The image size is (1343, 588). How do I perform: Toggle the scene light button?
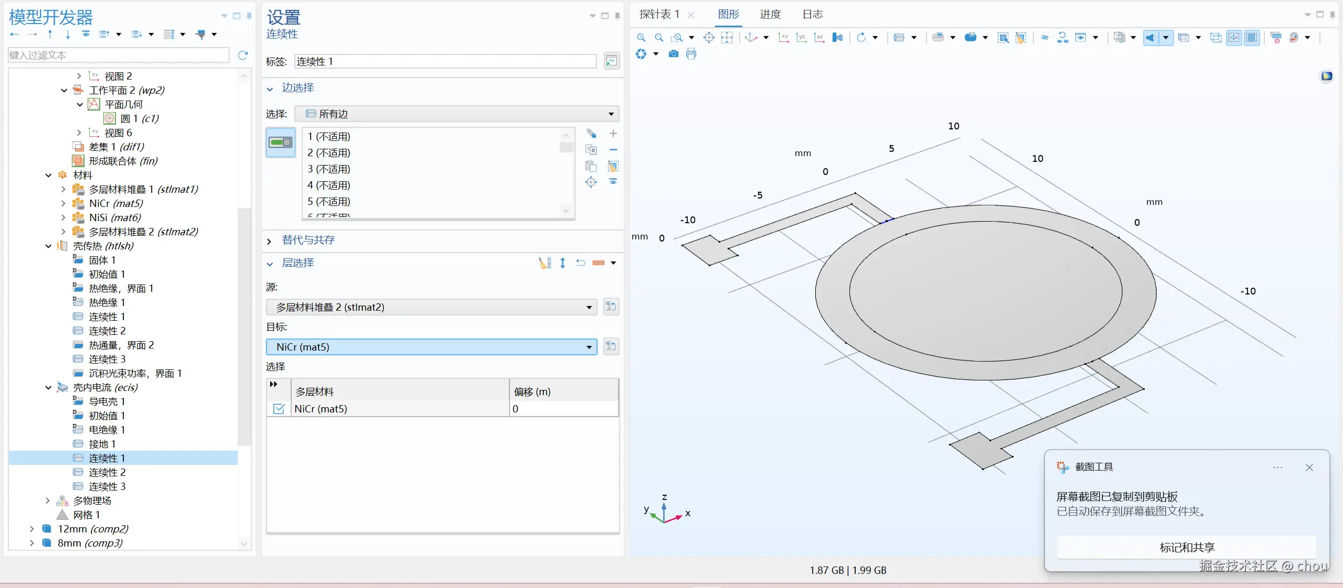tap(1150, 37)
